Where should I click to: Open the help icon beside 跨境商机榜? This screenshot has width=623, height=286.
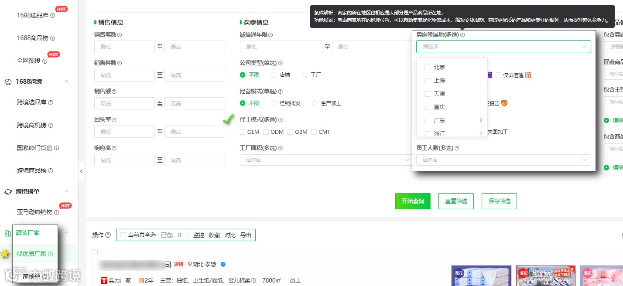[x=51, y=126]
